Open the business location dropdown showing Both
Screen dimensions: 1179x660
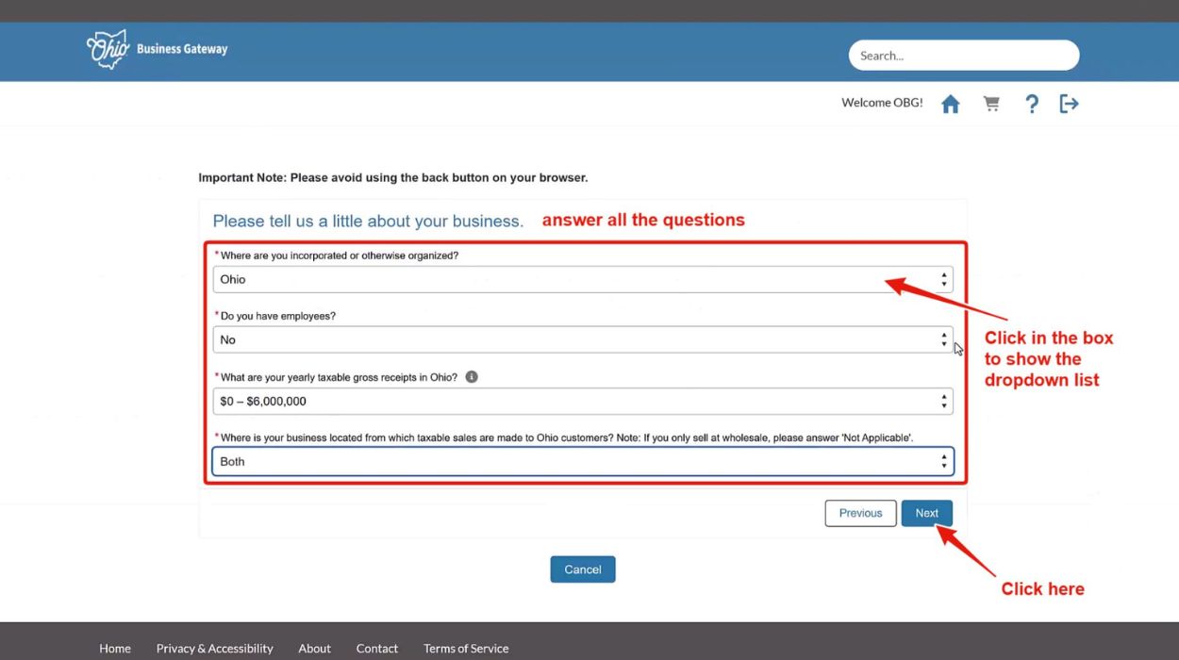[x=582, y=461]
